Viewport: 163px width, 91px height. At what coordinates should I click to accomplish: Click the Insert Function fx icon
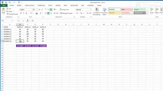click(28, 21)
